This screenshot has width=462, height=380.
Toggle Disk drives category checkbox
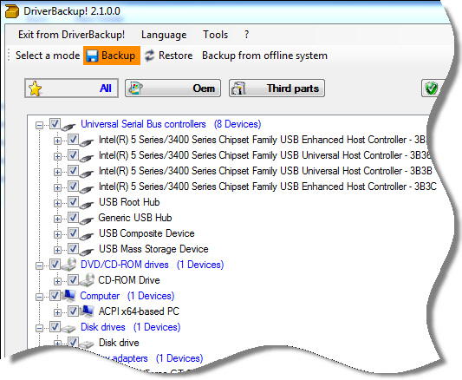tap(55, 326)
